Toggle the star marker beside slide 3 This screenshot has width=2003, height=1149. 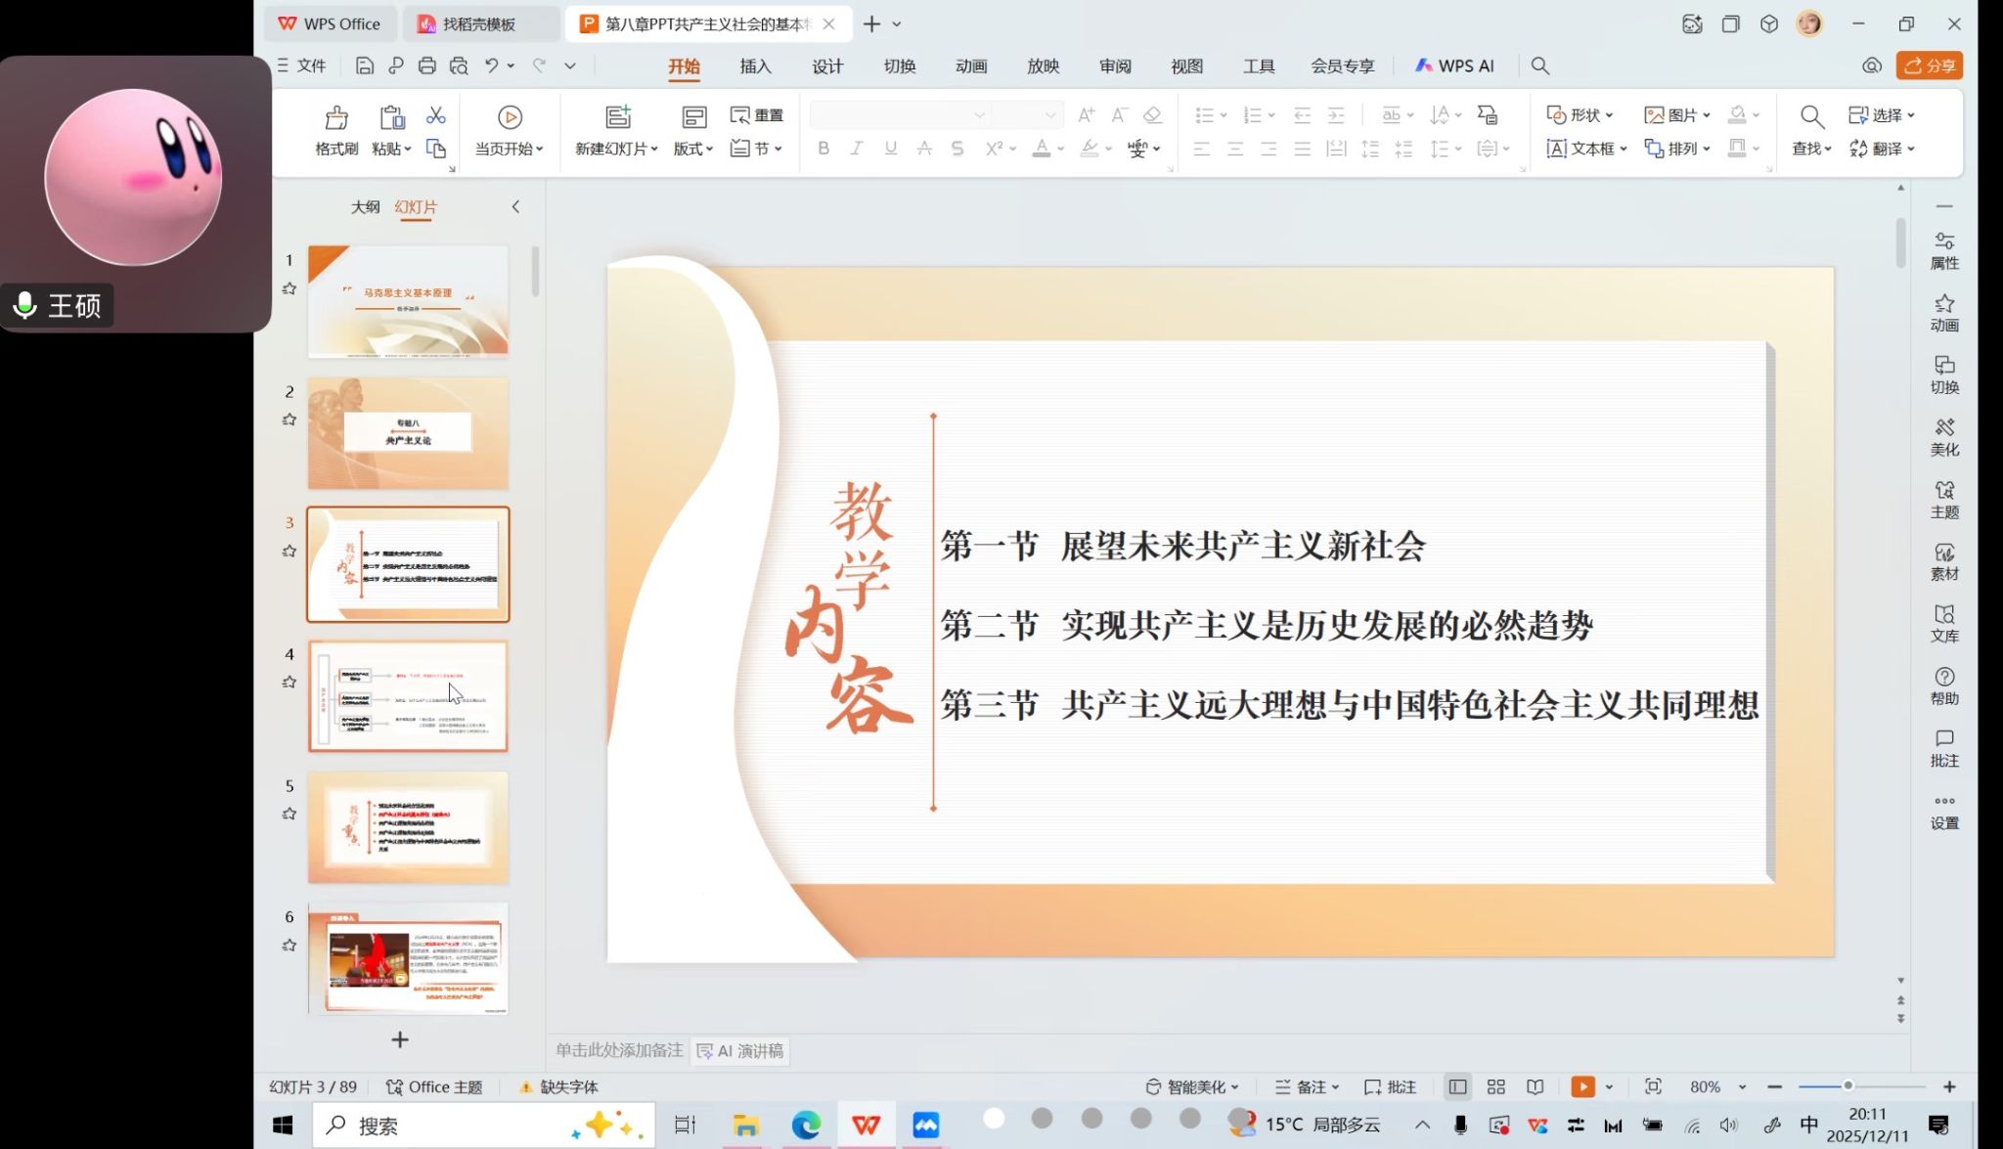point(289,552)
